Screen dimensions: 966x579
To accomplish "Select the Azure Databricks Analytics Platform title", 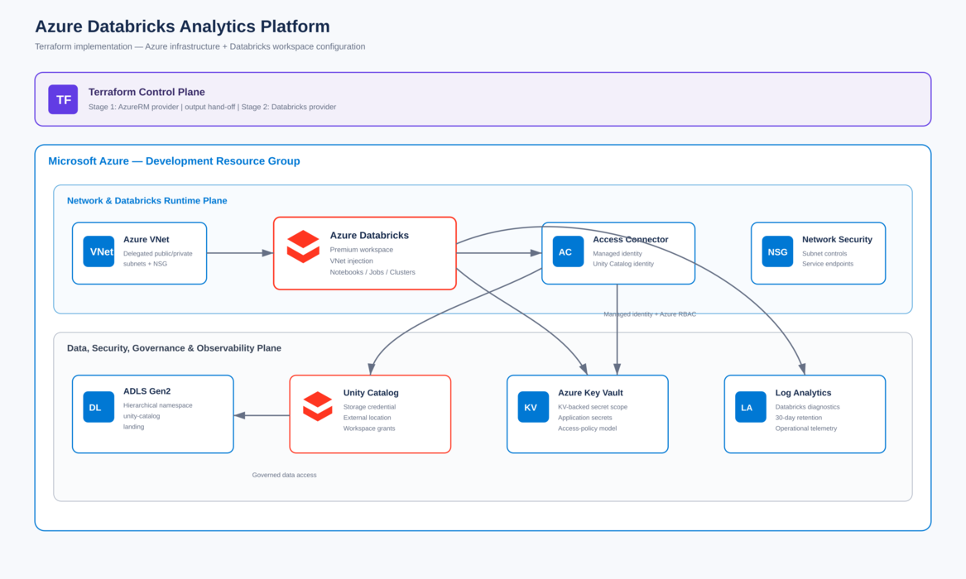I will (x=182, y=26).
